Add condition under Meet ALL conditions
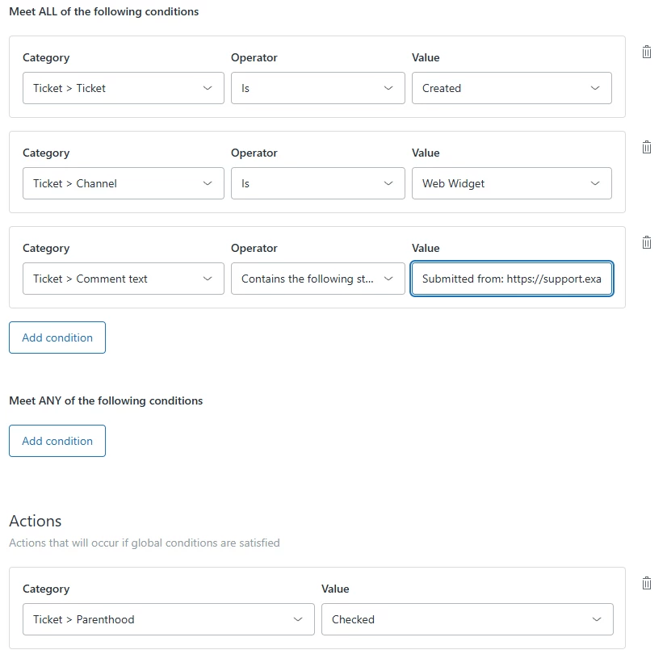This screenshot has height=654, width=667. [x=57, y=337]
